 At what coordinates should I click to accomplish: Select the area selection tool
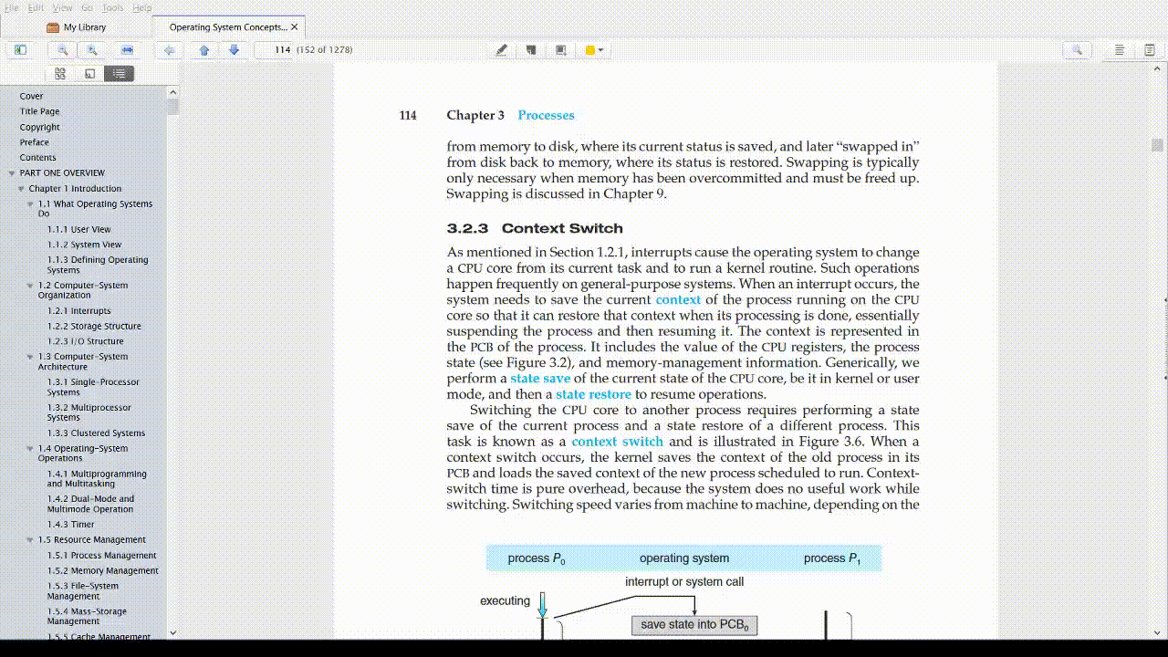pyautogui.click(x=561, y=50)
